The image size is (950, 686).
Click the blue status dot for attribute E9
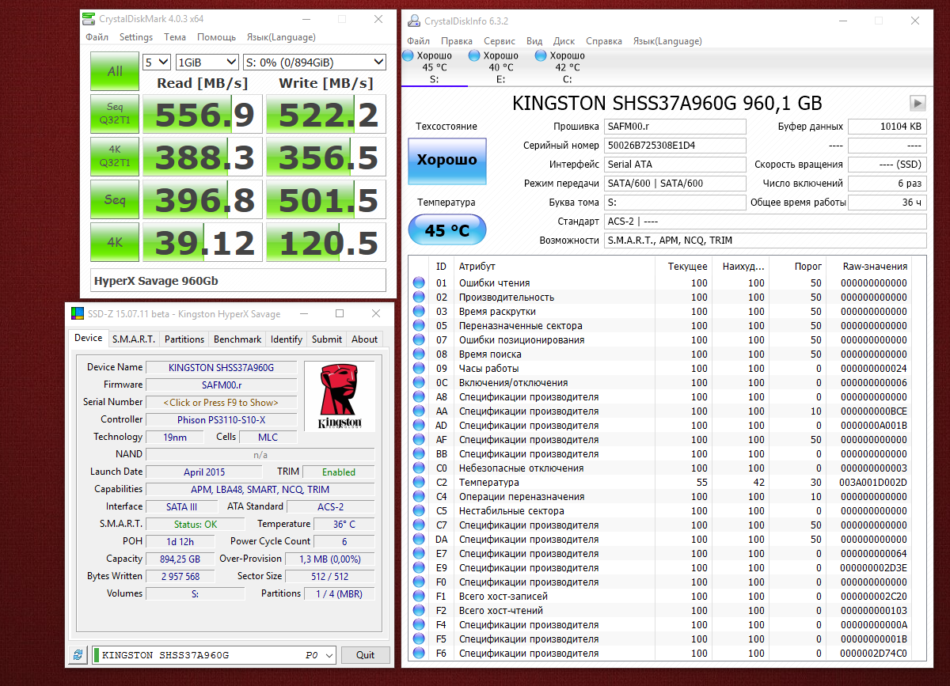tap(419, 568)
